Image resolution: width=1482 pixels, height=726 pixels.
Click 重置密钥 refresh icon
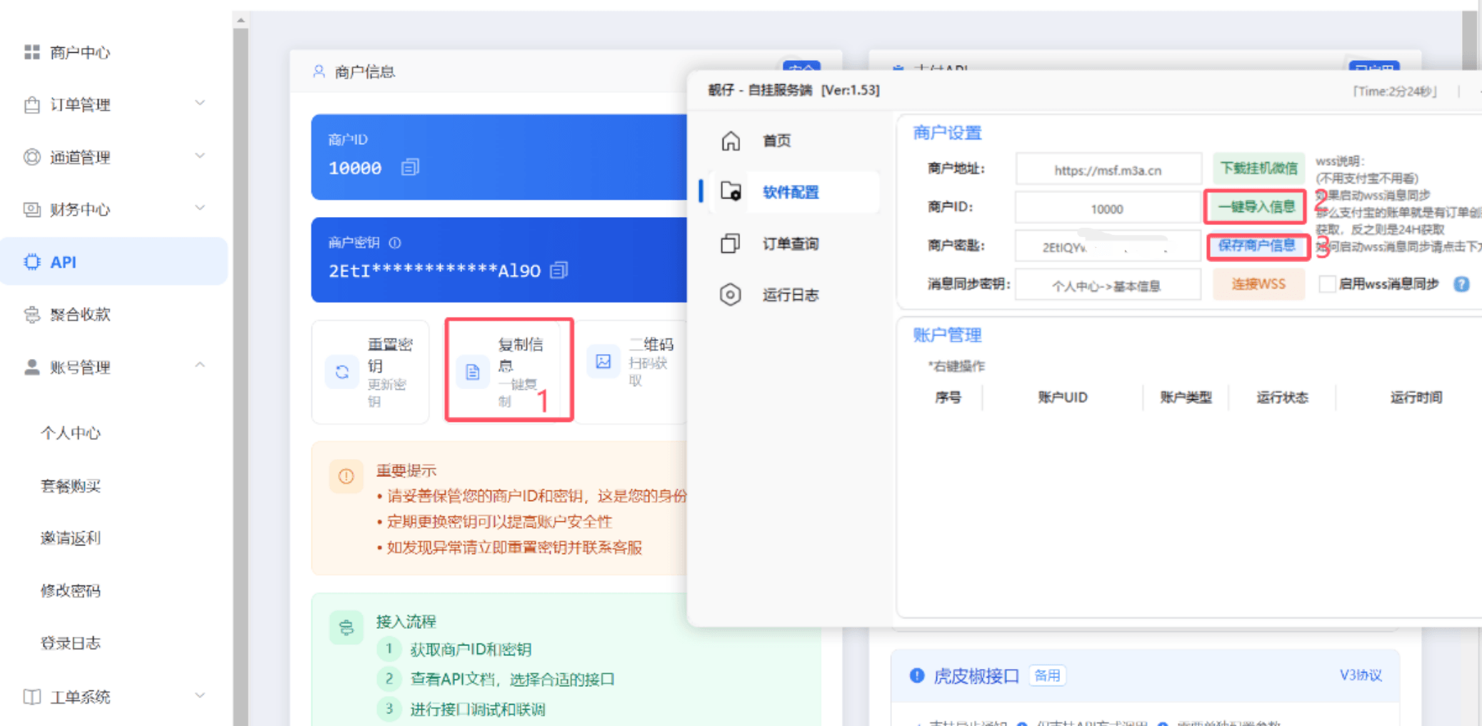[x=342, y=372]
